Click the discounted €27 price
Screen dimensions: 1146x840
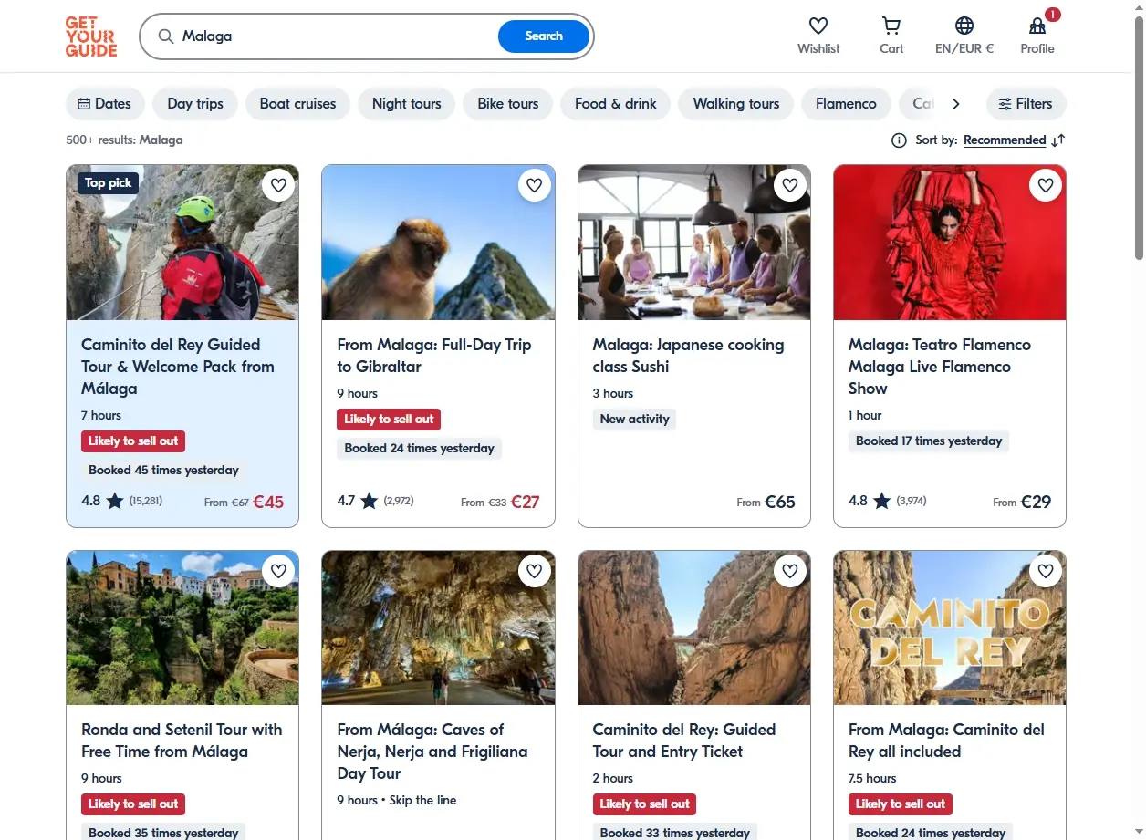coord(526,502)
